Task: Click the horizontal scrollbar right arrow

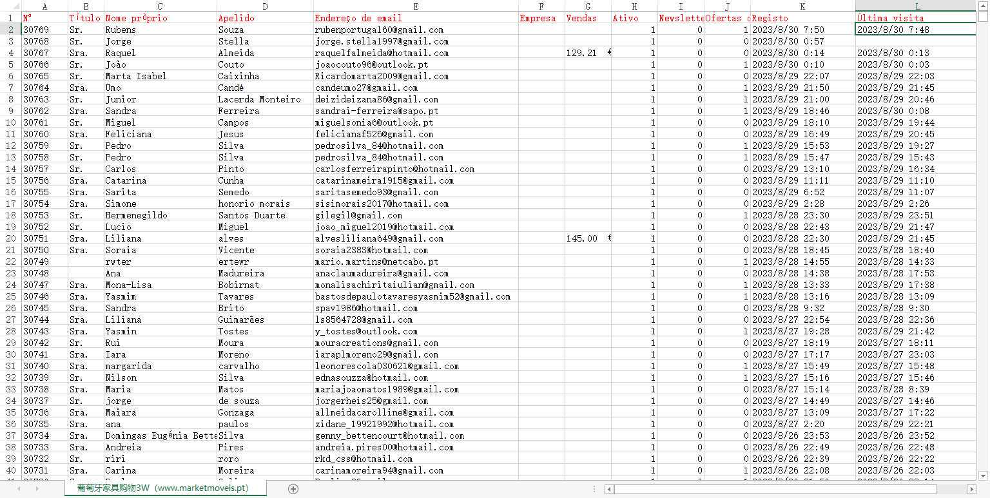Action: pos(972,490)
